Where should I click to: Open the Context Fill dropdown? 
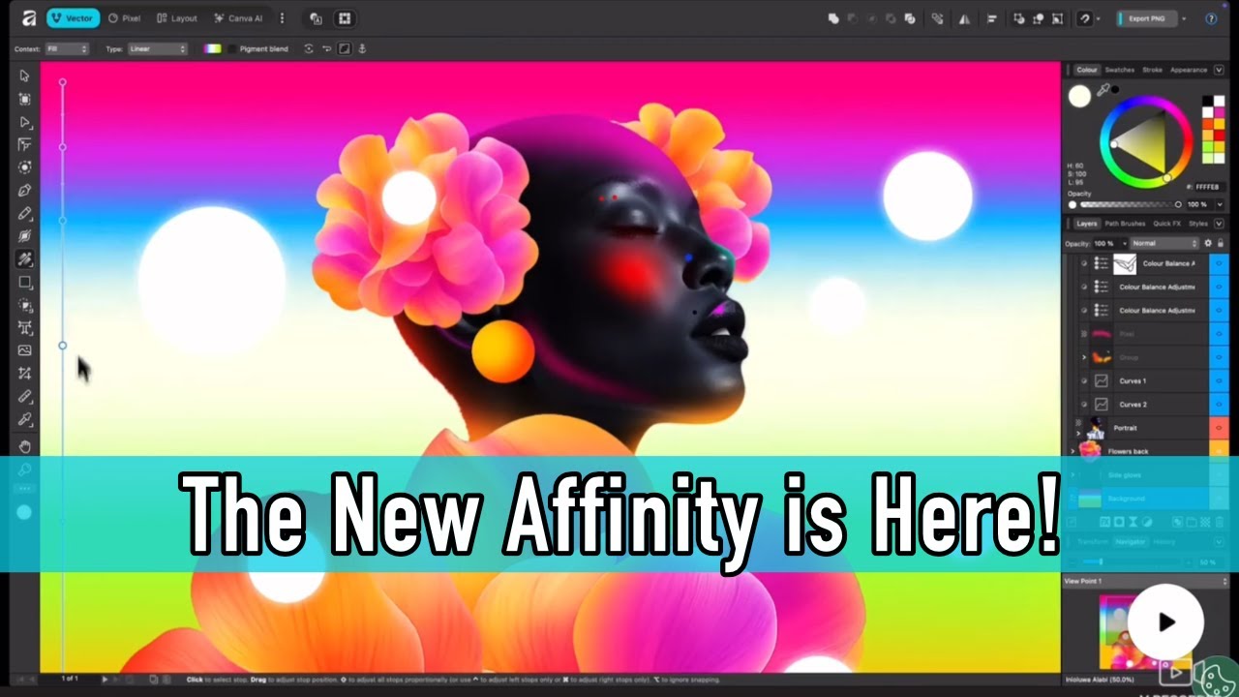[x=67, y=48]
